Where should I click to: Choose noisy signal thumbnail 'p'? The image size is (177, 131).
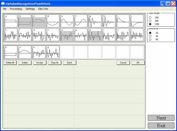pyautogui.click(x=81, y=35)
